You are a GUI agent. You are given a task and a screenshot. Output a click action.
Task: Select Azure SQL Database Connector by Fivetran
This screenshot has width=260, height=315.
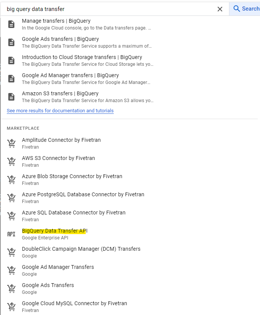tap(74, 213)
